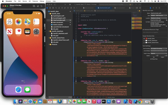Open the related items grid icon

[74, 8]
